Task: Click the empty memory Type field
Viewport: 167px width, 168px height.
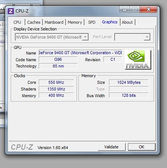Action: pyautogui.click(x=129, y=89)
